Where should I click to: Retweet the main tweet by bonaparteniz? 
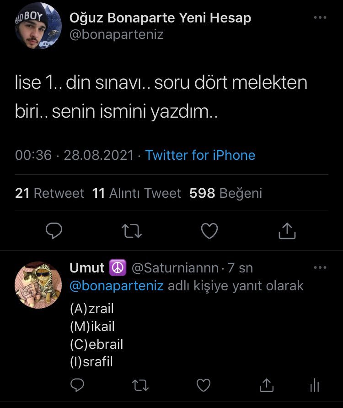pos(133,231)
